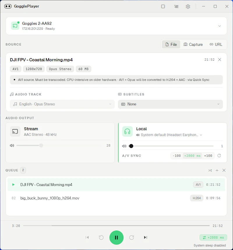Click the +2800 ms A/V sync value

click(192, 155)
